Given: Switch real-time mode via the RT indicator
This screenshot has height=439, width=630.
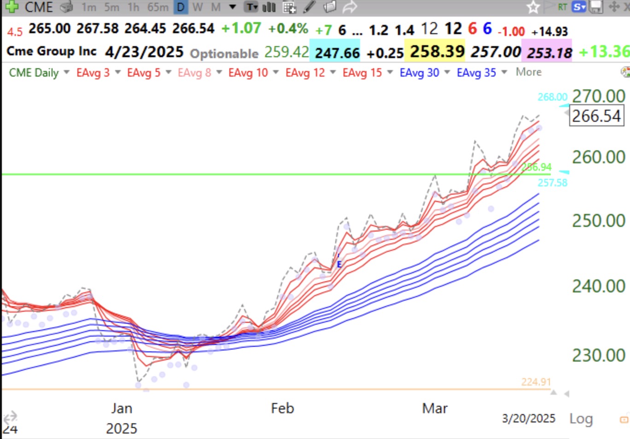Looking at the screenshot, I should [x=562, y=7].
